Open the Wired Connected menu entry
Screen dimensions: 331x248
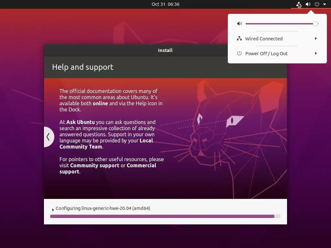click(277, 39)
